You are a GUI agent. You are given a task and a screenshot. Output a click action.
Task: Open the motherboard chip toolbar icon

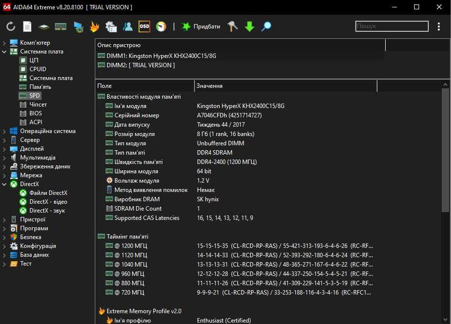coord(44,27)
